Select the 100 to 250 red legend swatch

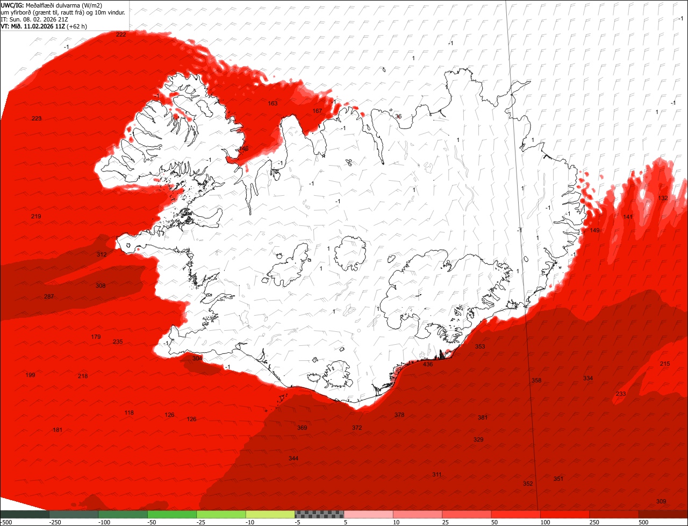coord(565,514)
